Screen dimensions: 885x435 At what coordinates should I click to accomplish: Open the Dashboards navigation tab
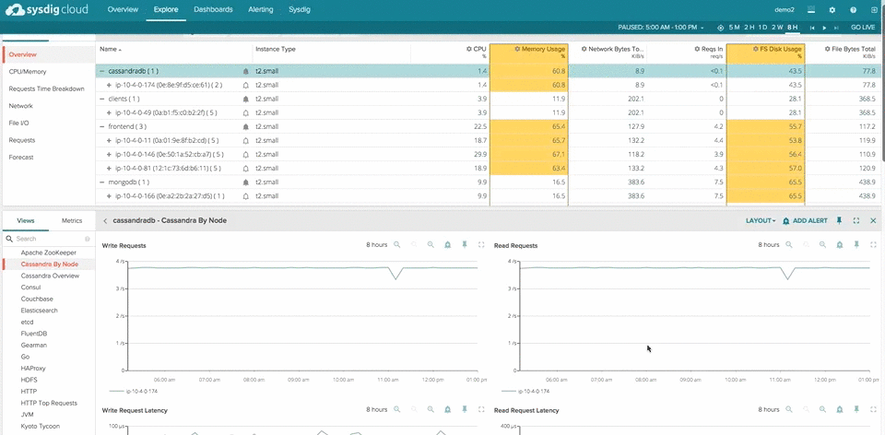(x=213, y=9)
